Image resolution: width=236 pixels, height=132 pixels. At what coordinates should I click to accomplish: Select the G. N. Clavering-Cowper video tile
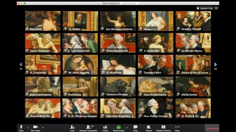[x=80, y=108]
